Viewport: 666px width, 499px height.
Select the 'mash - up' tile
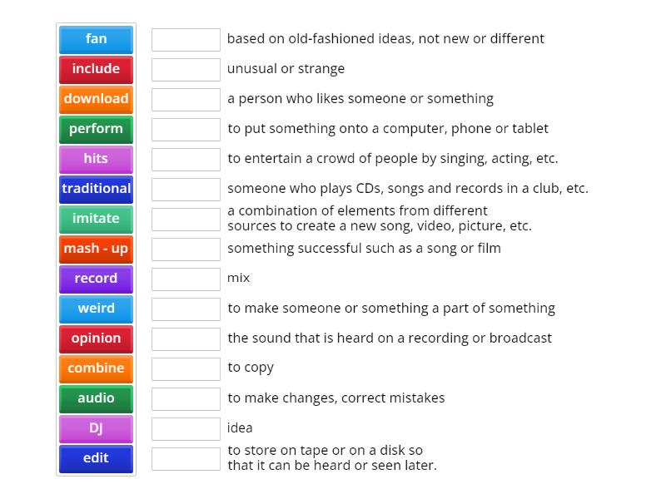tap(96, 249)
